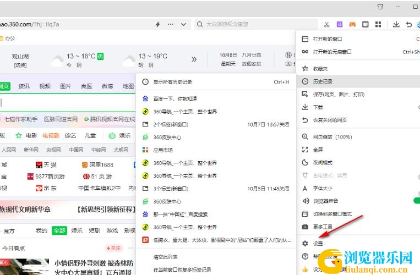Open the purple extension icon in toolbar
Viewport: 420px width, 275px height.
pyautogui.click(x=340, y=25)
